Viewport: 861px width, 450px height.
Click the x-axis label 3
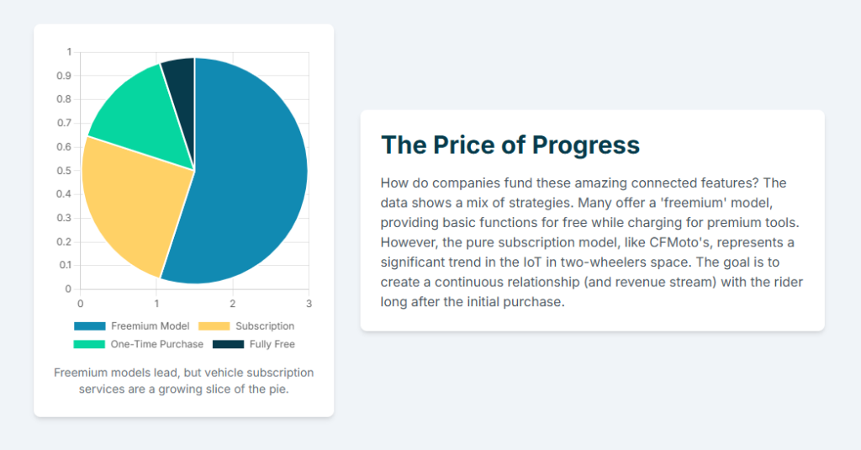pyautogui.click(x=309, y=303)
